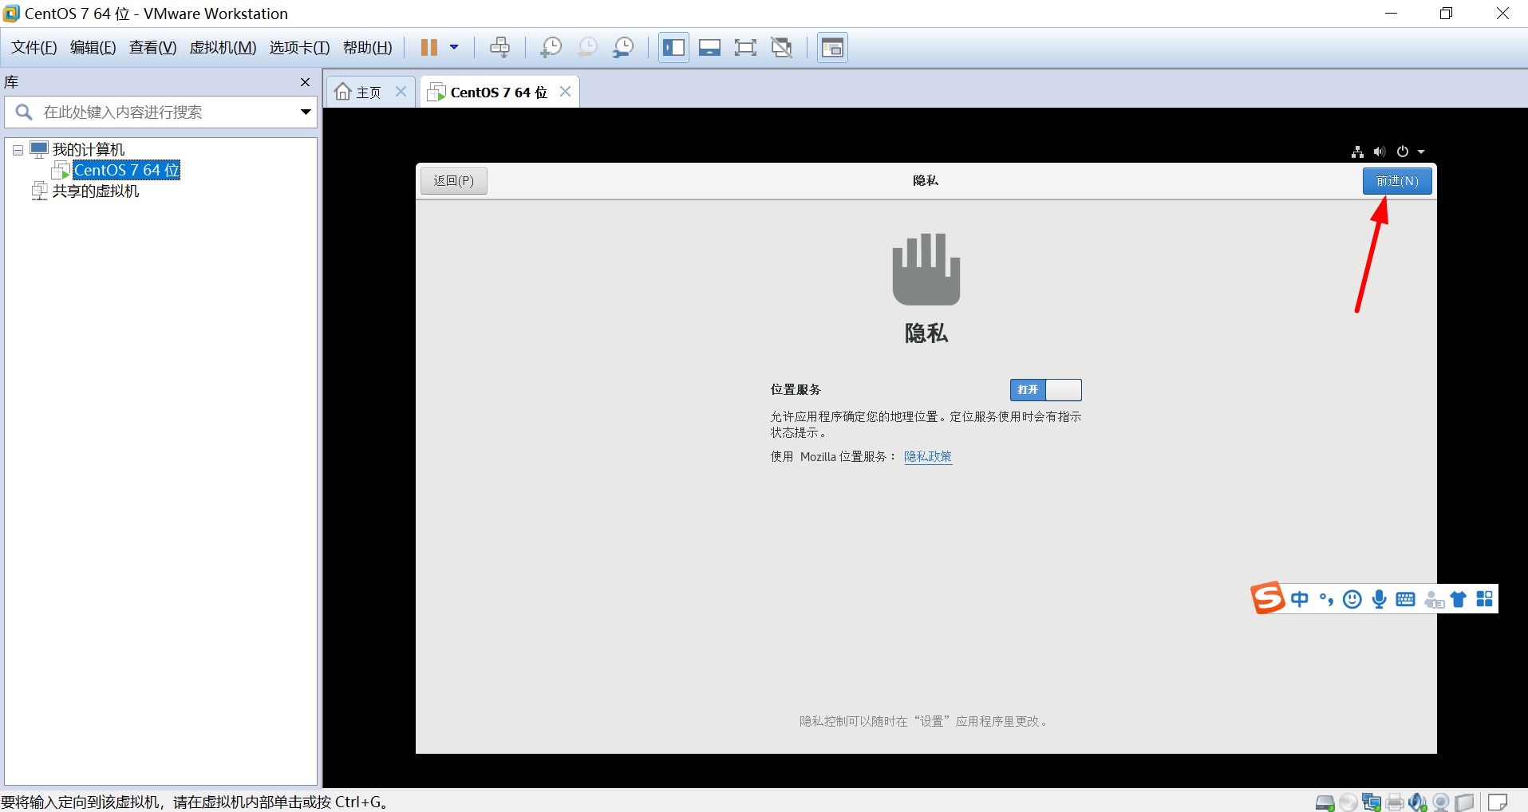
Task: Open the 选项卡(T) menu
Action: (x=299, y=48)
